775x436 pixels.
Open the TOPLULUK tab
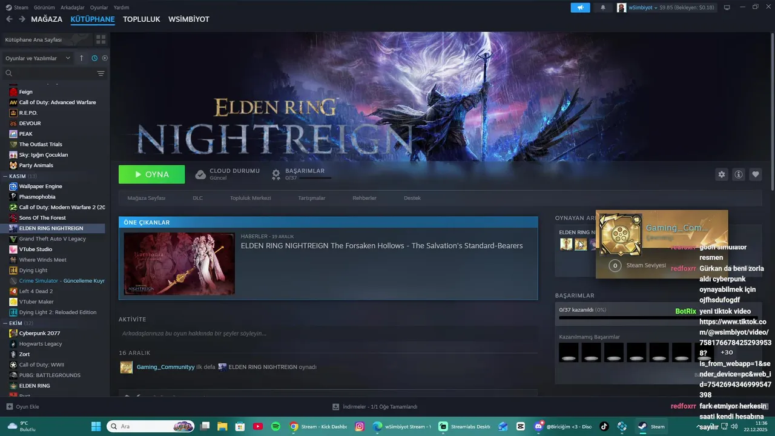pyautogui.click(x=142, y=19)
